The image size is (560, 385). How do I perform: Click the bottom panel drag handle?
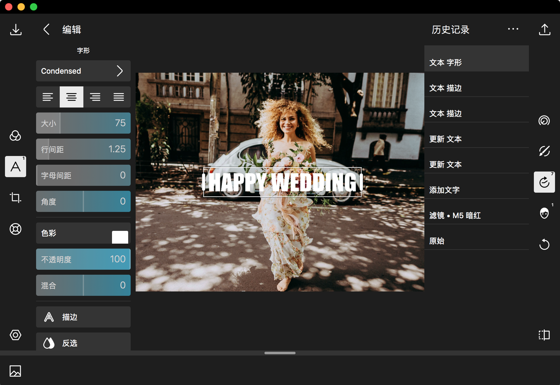(x=280, y=353)
